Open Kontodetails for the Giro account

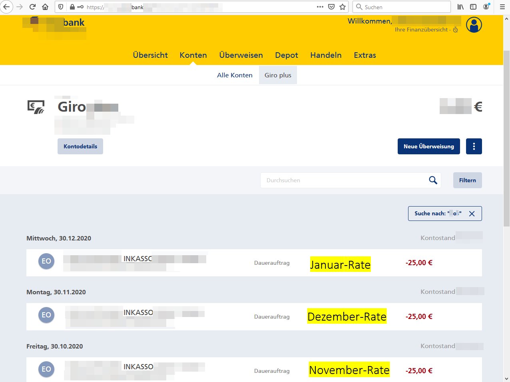tap(80, 146)
